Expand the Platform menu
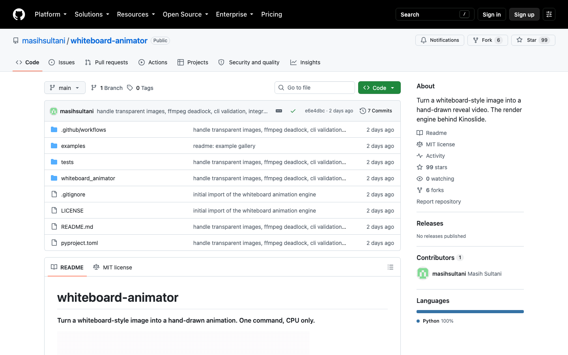 pos(50,14)
